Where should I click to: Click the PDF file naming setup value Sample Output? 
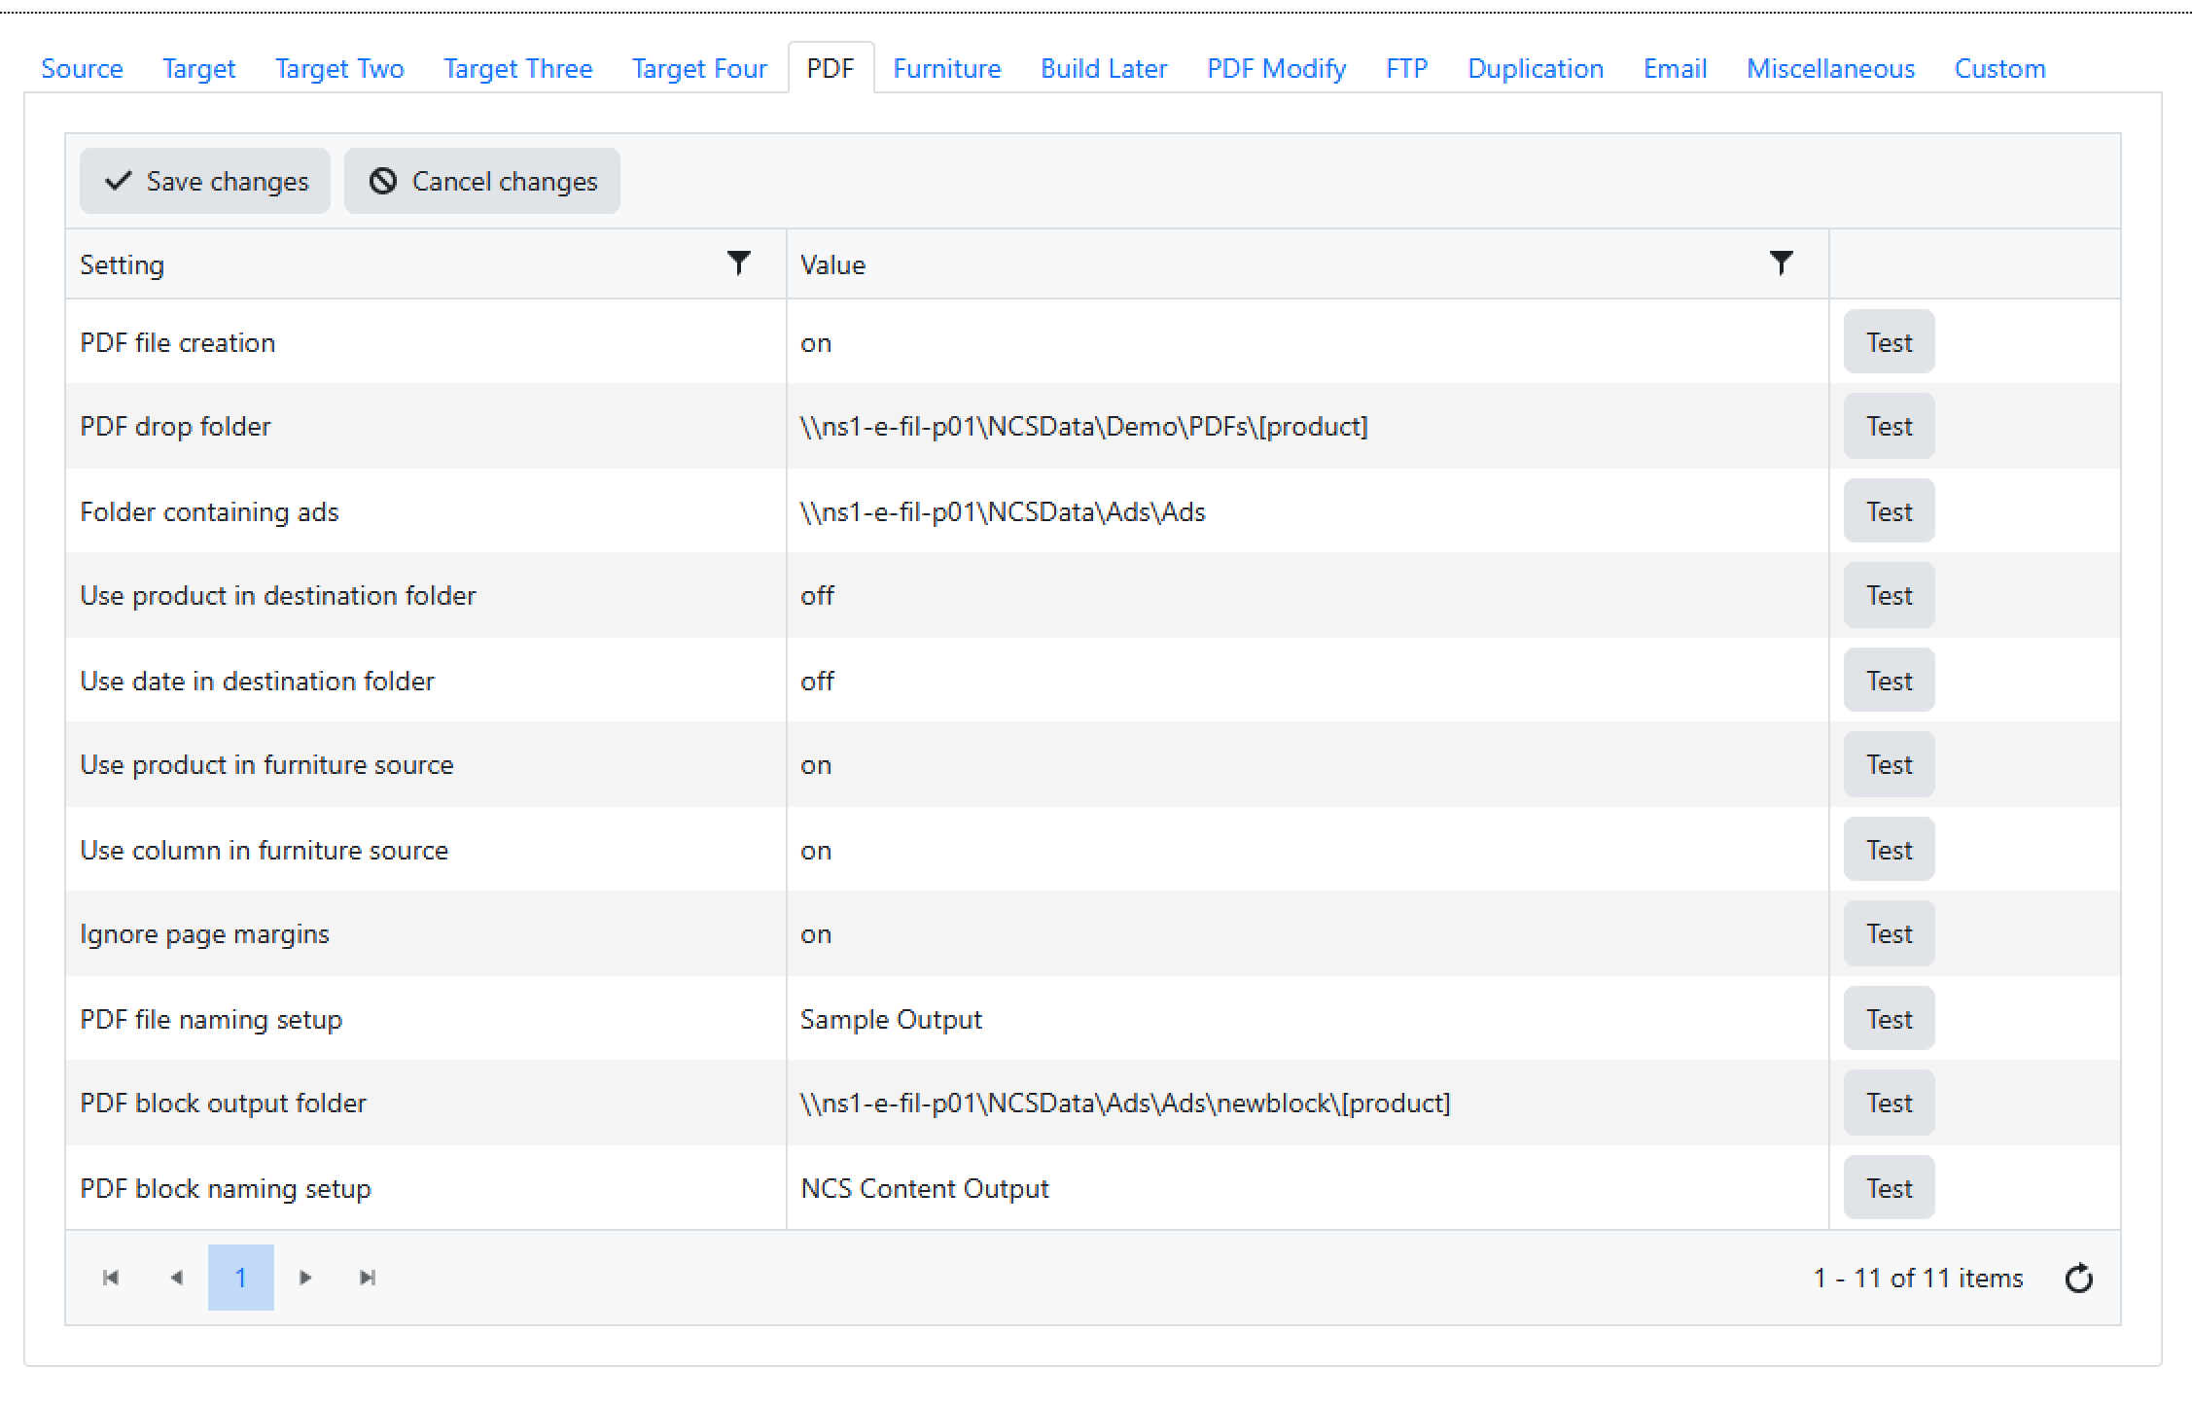(891, 1020)
